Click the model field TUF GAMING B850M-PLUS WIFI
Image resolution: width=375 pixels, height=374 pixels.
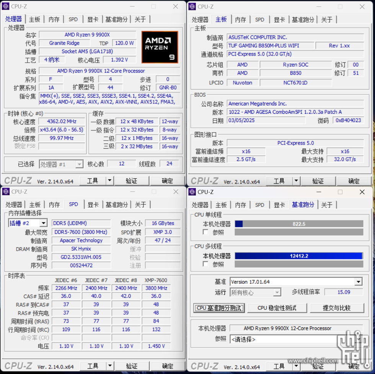(270, 45)
